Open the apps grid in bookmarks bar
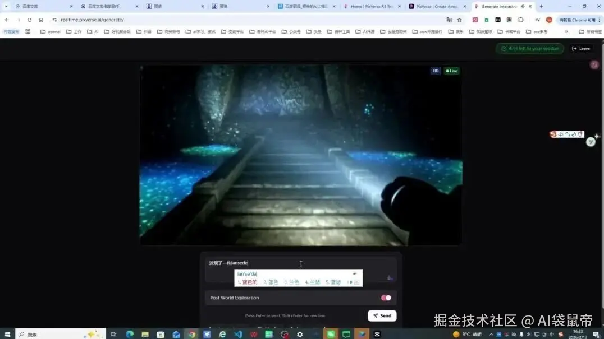The width and height of the screenshot is (604, 339). point(28,31)
